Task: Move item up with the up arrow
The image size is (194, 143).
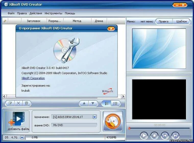Action: pyautogui.click(x=84, y=103)
